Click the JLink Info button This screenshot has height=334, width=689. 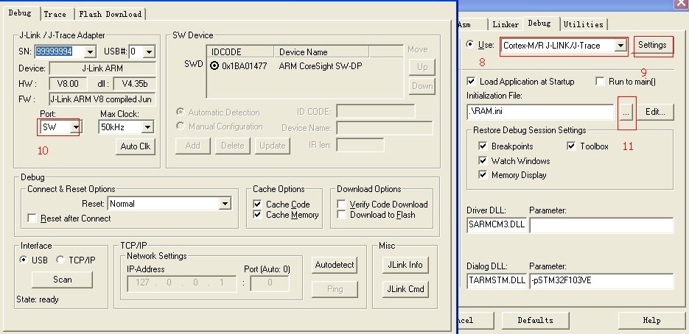pos(405,265)
